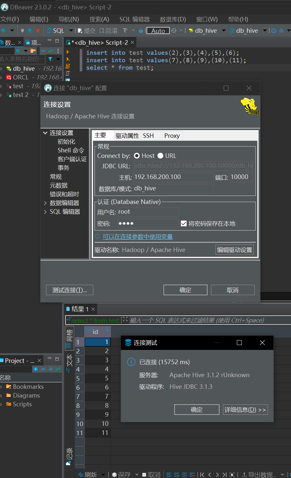The height and width of the screenshot is (478, 291).
Task: Switch results to 文本 text view
Action: 69,363
